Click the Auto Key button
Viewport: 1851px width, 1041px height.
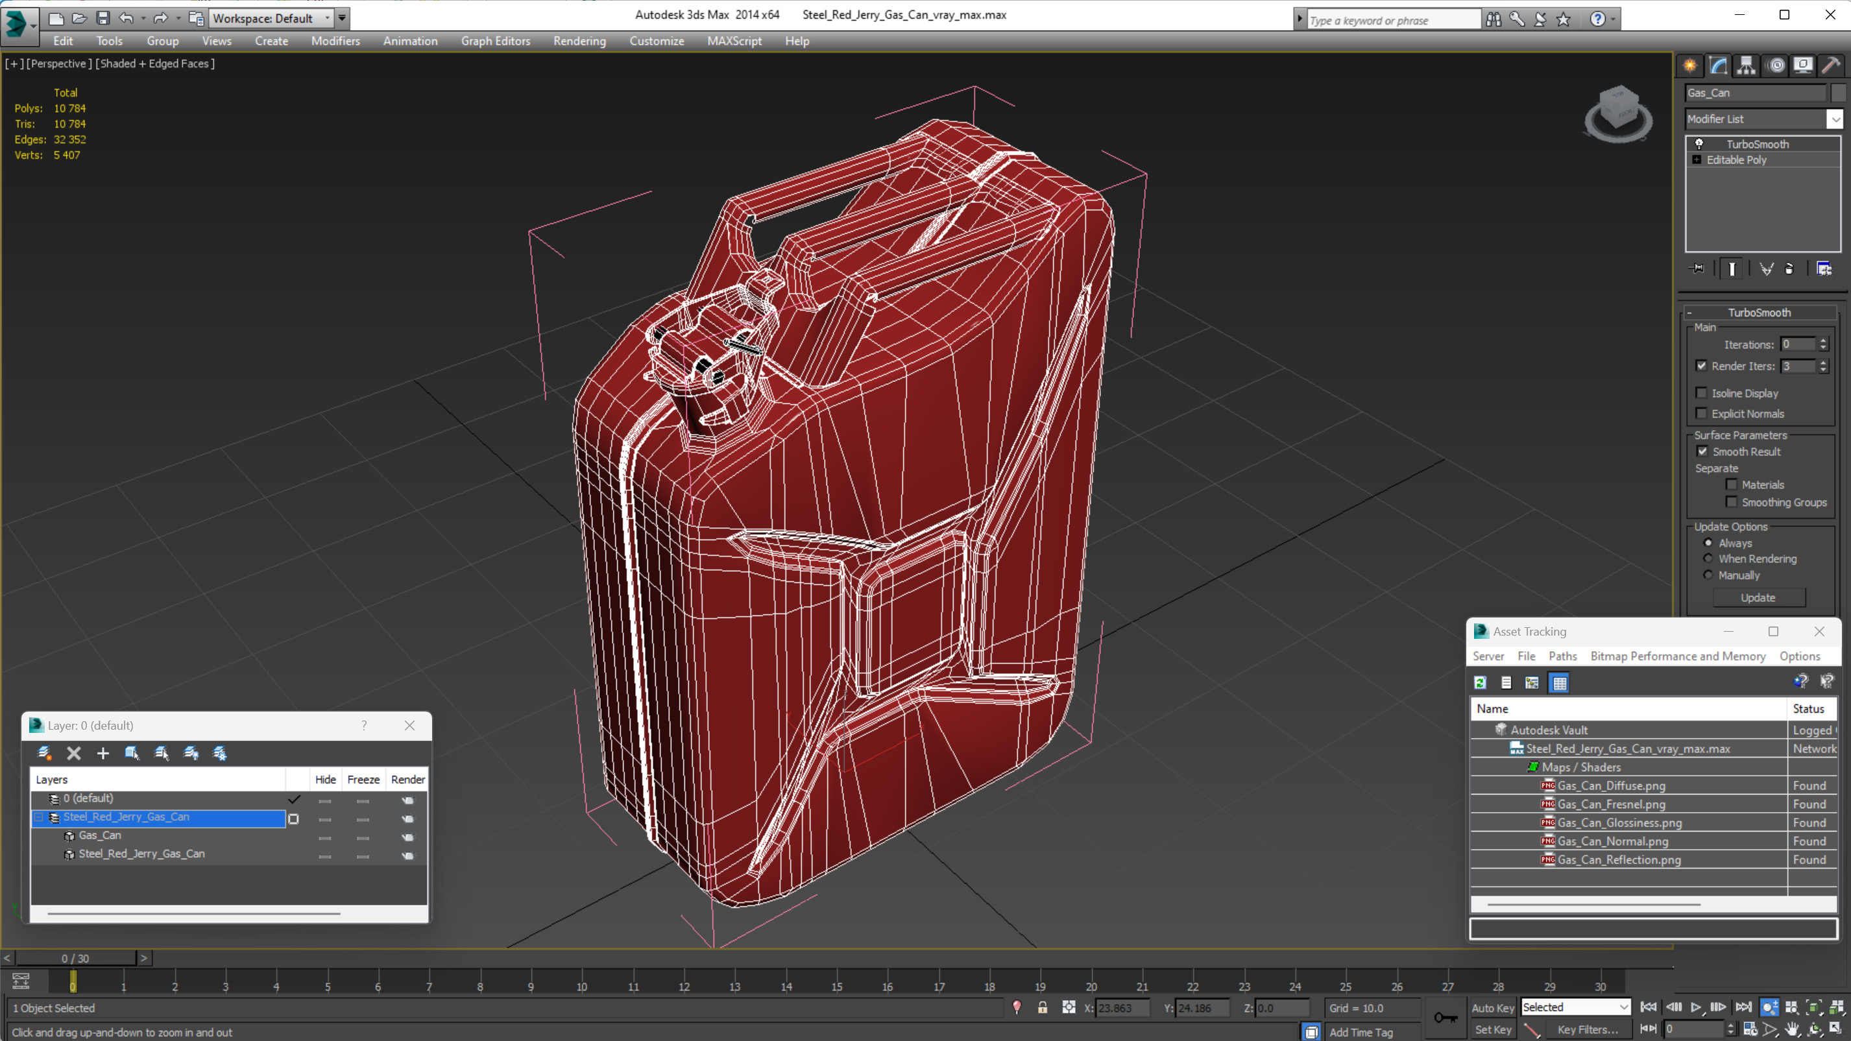[x=1492, y=1007]
